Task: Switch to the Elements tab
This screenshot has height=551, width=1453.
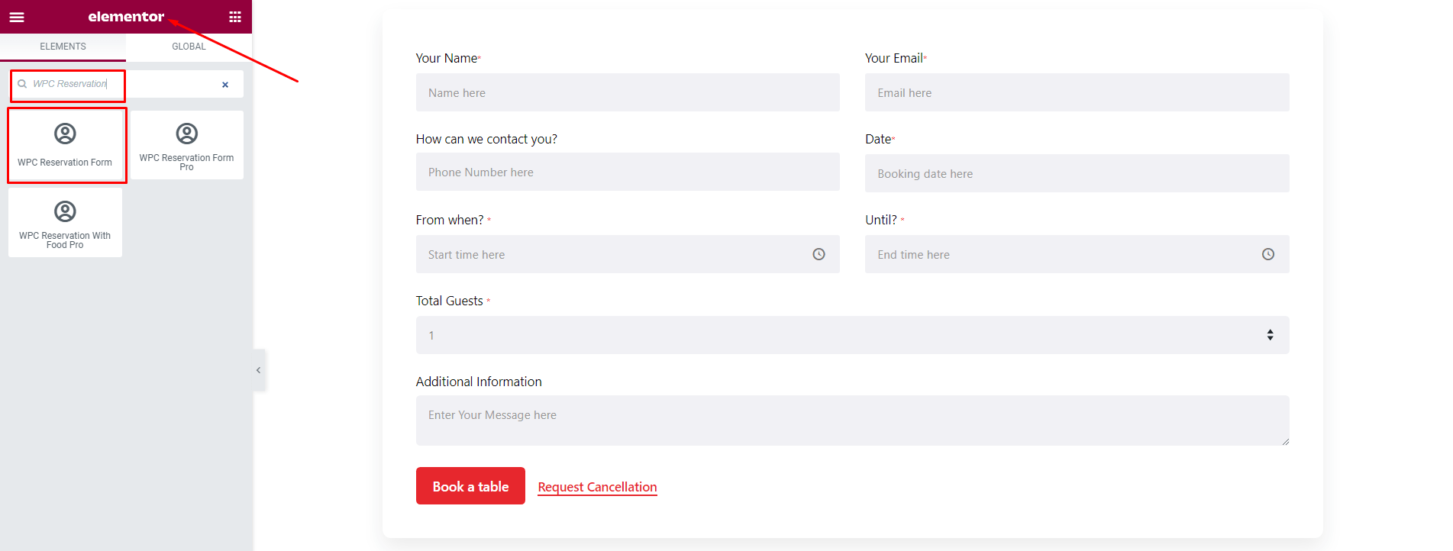Action: 63,47
